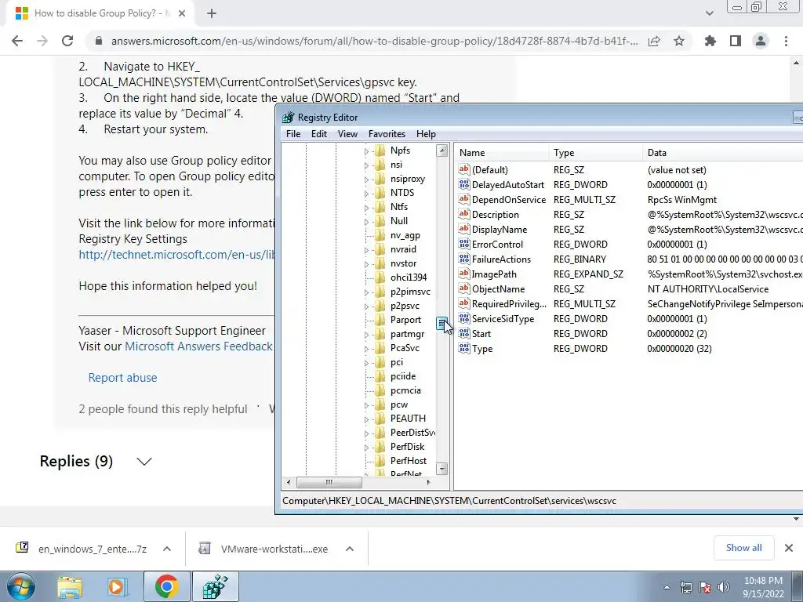The width and height of the screenshot is (803, 602).
Task: Open the Help menu in Registry Editor
Action: (426, 133)
